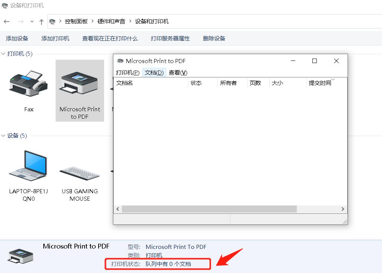Click the Microsoft Print to PDF title bar icon
Screen dimensions: 382x273
(x=121, y=61)
